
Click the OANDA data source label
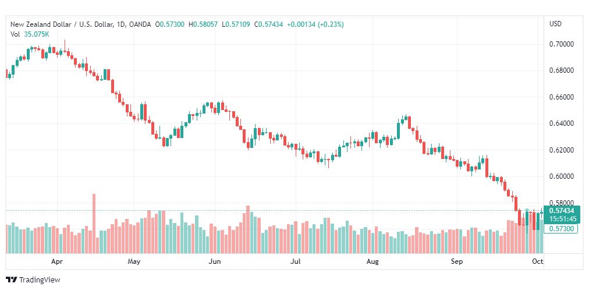point(140,24)
